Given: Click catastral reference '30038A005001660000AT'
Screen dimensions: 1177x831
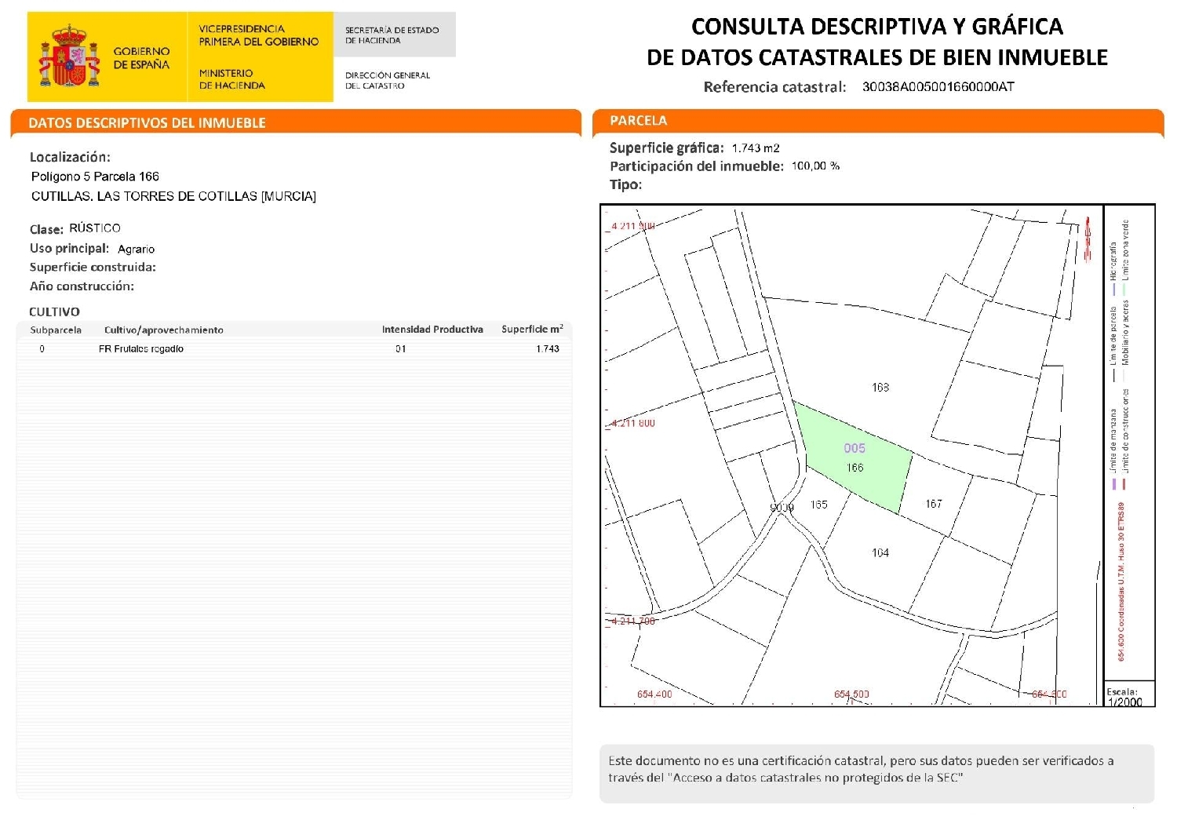Looking at the screenshot, I should [x=938, y=86].
